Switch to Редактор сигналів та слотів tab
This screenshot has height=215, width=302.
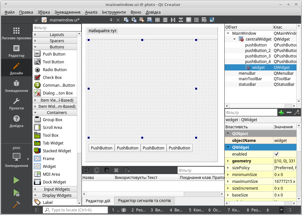(144, 201)
